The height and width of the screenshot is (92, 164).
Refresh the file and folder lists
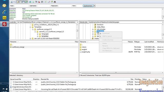(x=30, y=2)
